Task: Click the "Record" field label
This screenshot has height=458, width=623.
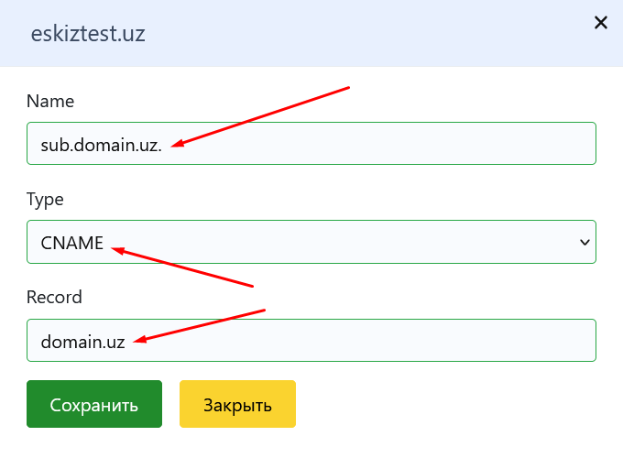Action: (54, 297)
